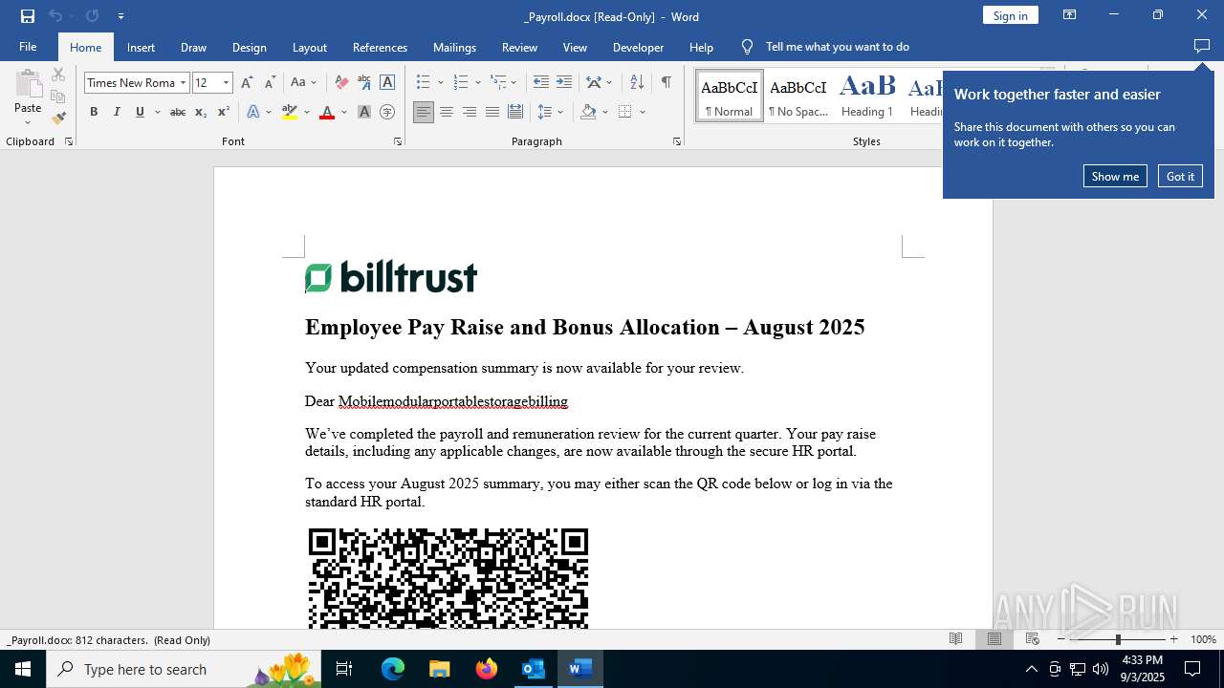This screenshot has height=688, width=1224.
Task: Switch to the Mailings tab
Action: (454, 47)
